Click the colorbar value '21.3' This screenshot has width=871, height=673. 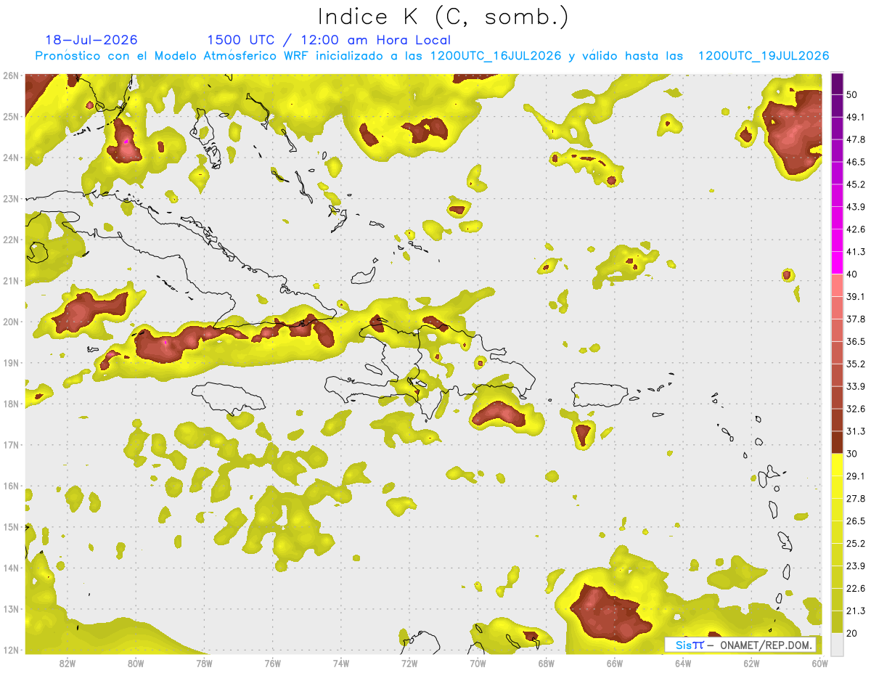pyautogui.click(x=855, y=611)
